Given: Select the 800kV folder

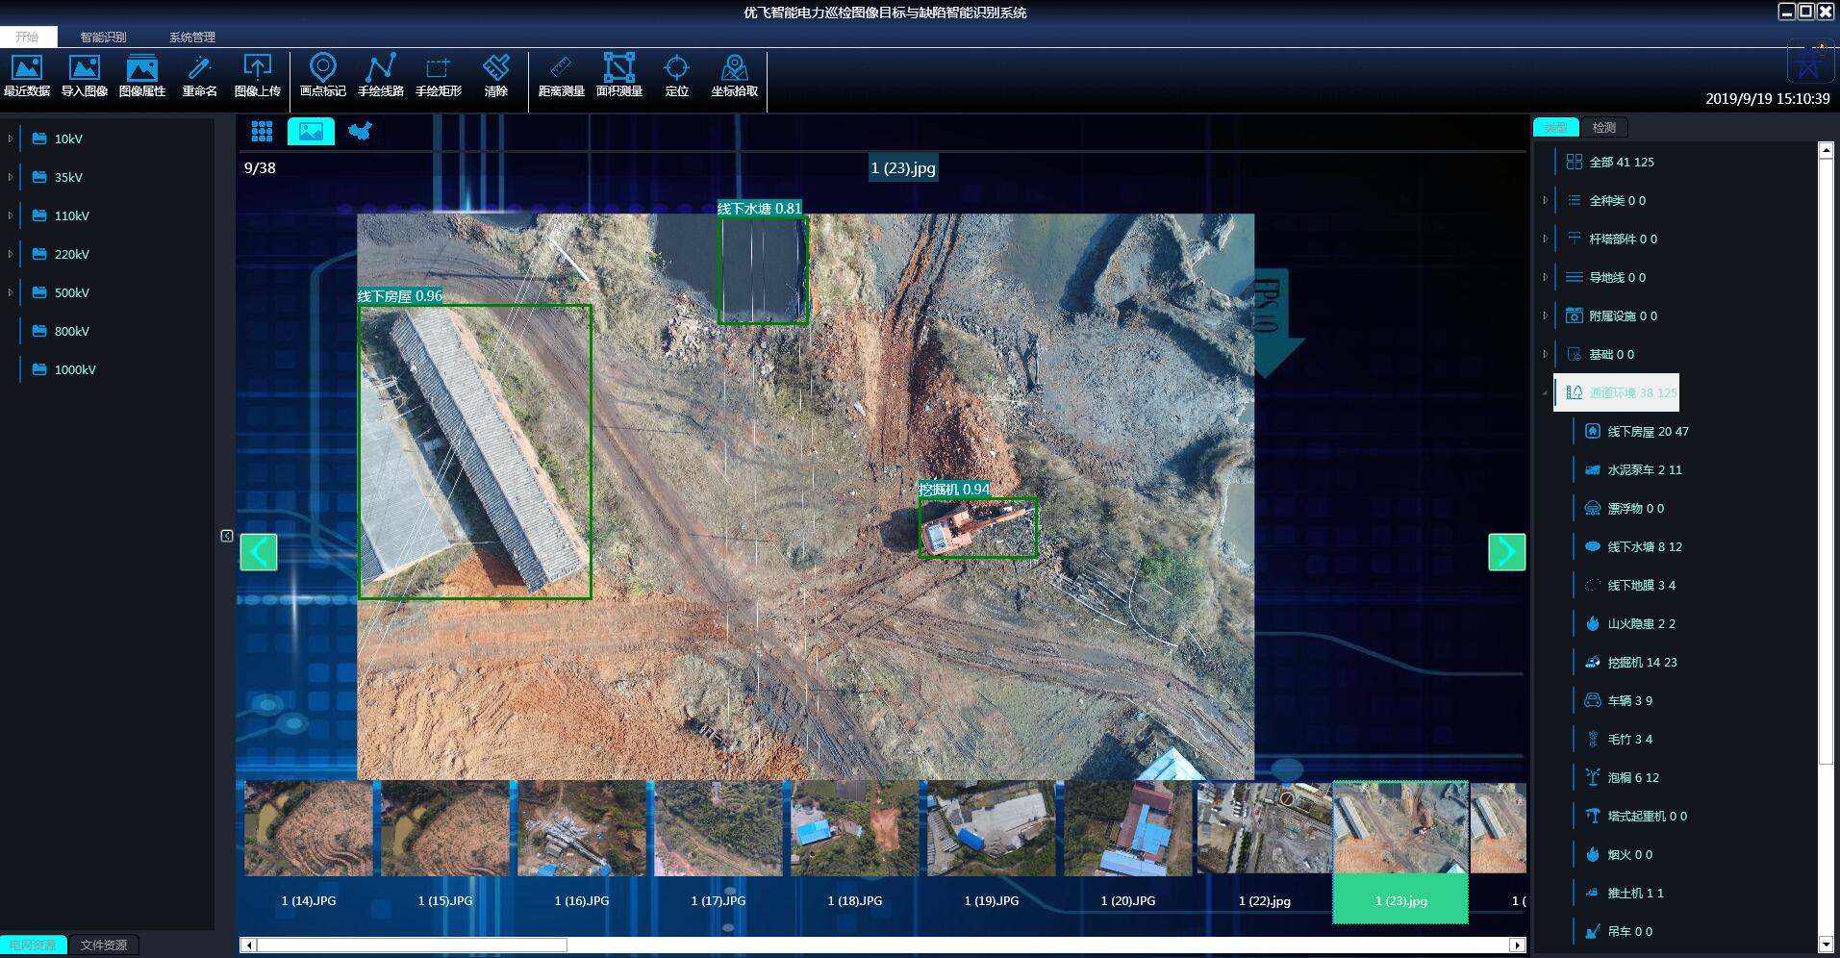Looking at the screenshot, I should (63, 331).
